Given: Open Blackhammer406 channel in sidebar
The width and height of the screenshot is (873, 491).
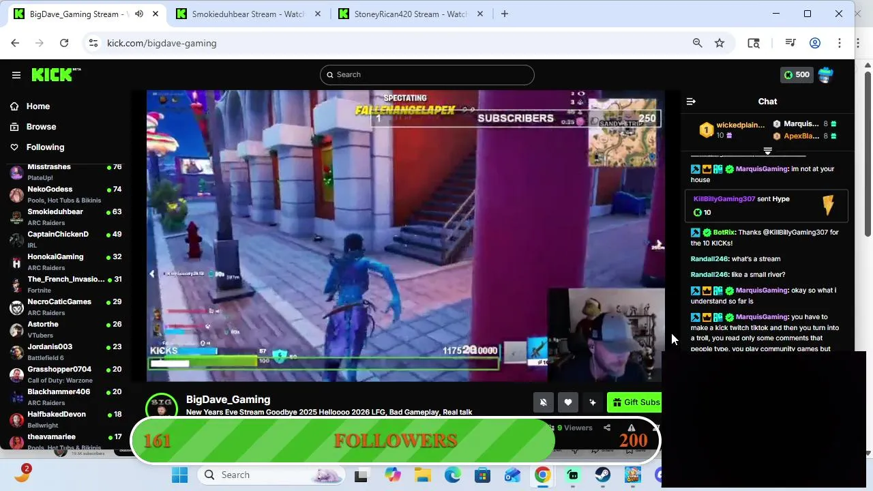Looking at the screenshot, I should pos(65,397).
